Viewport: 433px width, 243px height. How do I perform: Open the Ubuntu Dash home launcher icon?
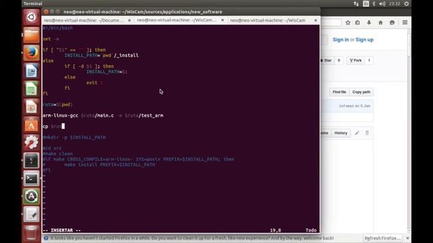tap(31, 17)
